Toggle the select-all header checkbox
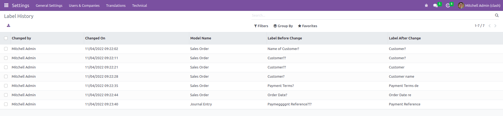Screen dimensions: 503x116 pyautogui.click(x=6, y=38)
